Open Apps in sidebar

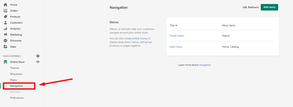tap(13, 47)
